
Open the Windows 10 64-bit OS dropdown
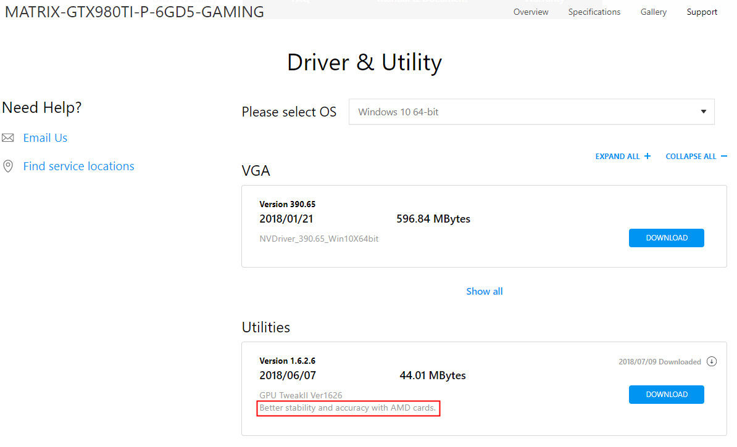pos(531,112)
